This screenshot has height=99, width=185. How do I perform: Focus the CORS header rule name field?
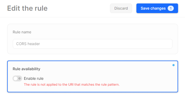coord(92,44)
